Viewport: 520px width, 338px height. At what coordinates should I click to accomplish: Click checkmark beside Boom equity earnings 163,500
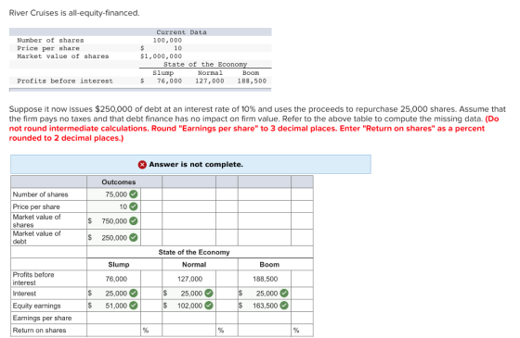(284, 306)
